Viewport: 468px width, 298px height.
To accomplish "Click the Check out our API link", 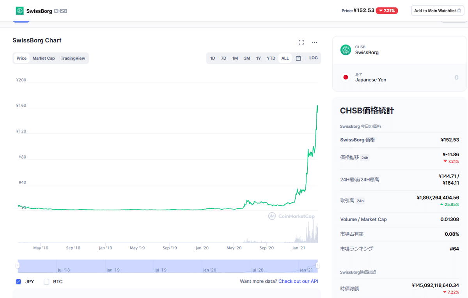I will pyautogui.click(x=298, y=281).
